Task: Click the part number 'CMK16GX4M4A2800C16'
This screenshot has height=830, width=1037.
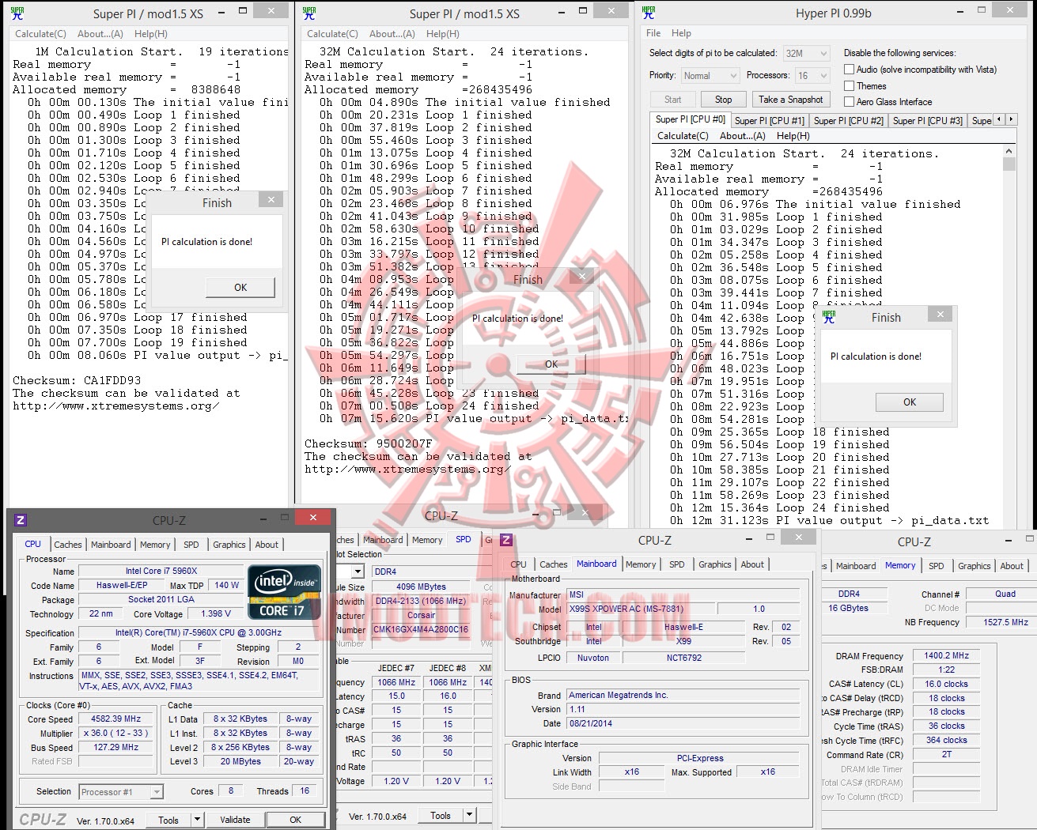Action: click(x=422, y=630)
